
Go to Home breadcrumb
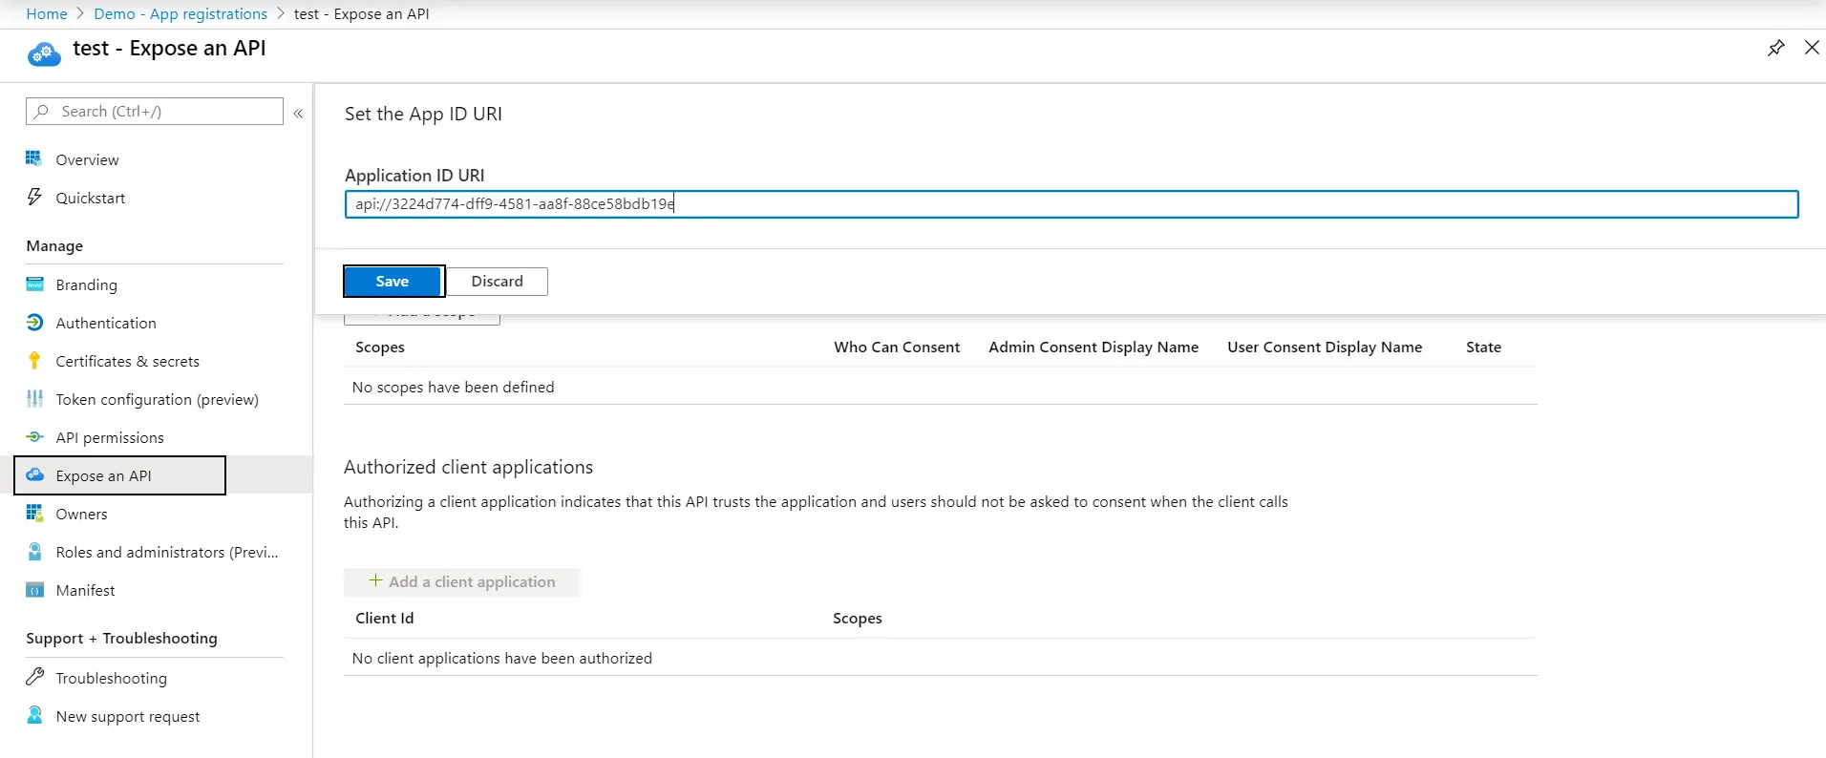[x=47, y=13]
